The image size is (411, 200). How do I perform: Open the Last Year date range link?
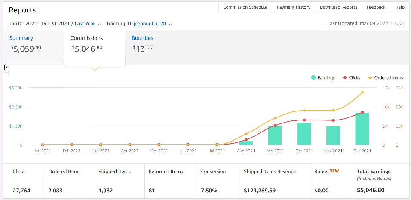pyautogui.click(x=85, y=24)
